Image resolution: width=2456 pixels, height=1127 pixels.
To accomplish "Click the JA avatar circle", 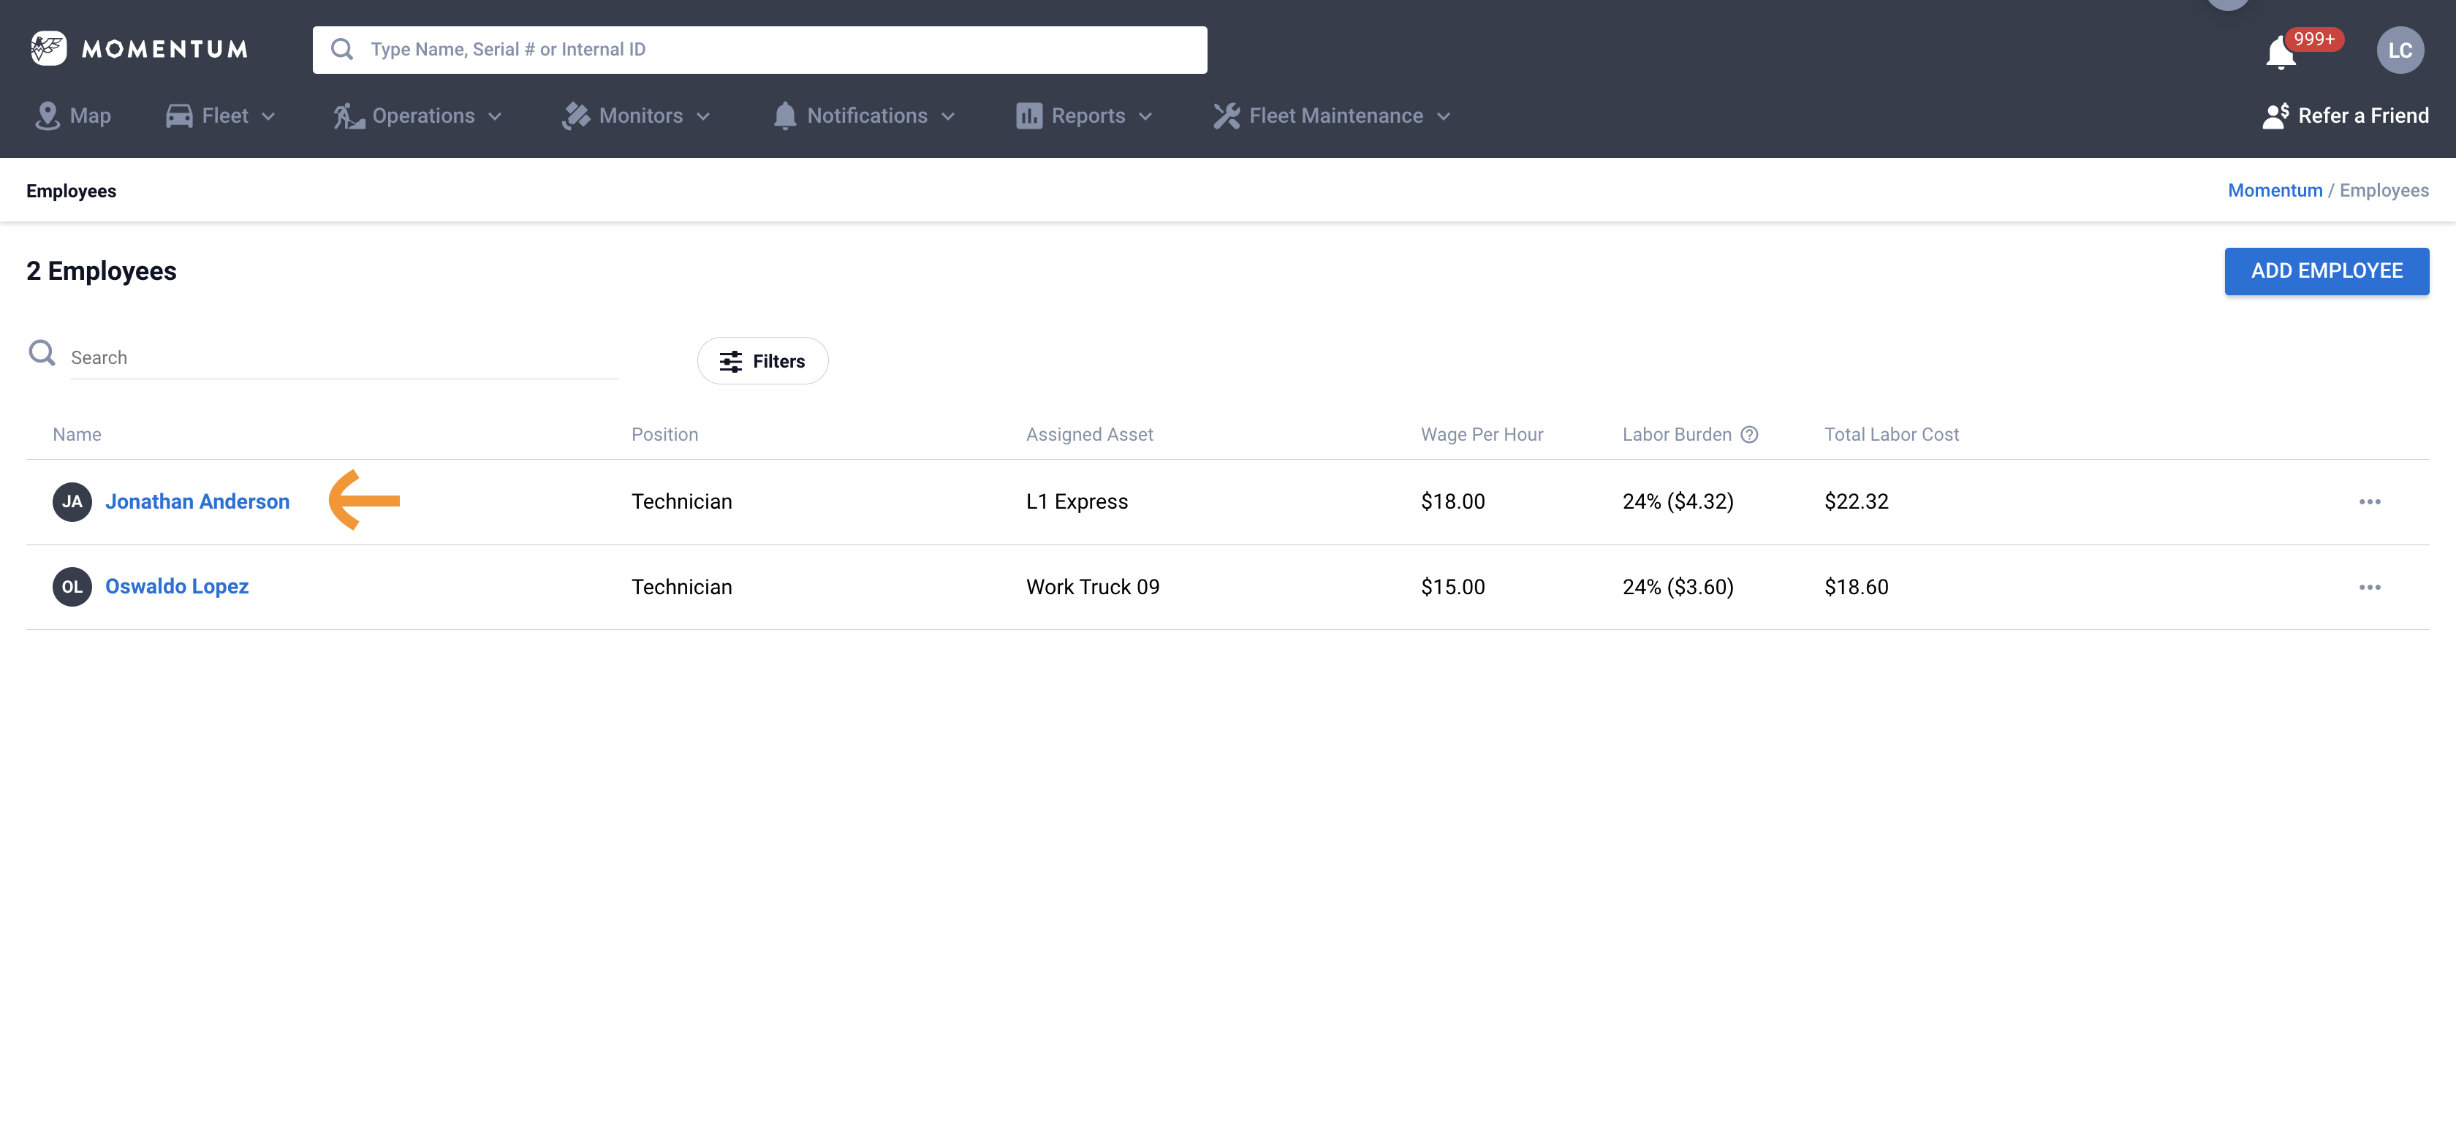I will pos(72,503).
